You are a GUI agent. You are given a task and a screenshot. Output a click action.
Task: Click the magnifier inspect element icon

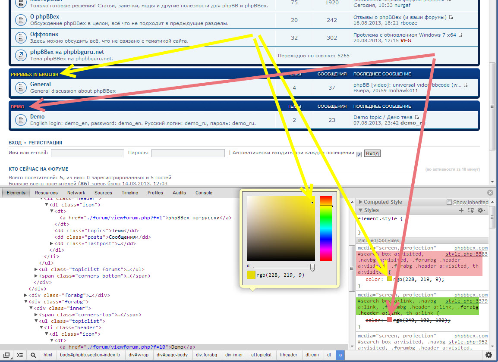click(33, 355)
